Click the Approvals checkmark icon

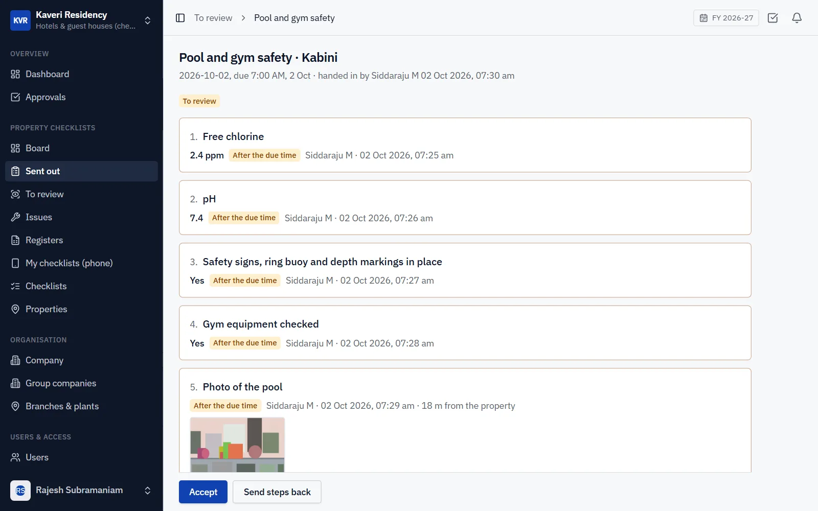pyautogui.click(x=15, y=97)
